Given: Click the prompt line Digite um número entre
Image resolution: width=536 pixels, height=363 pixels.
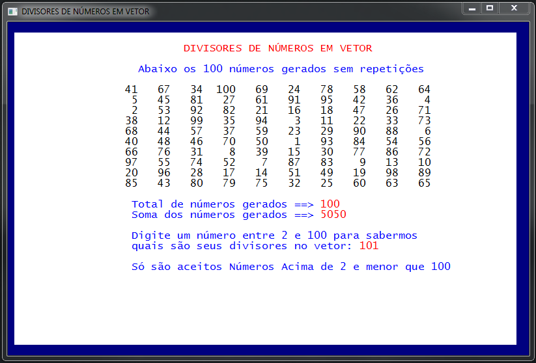Looking at the screenshot, I should (274, 235).
